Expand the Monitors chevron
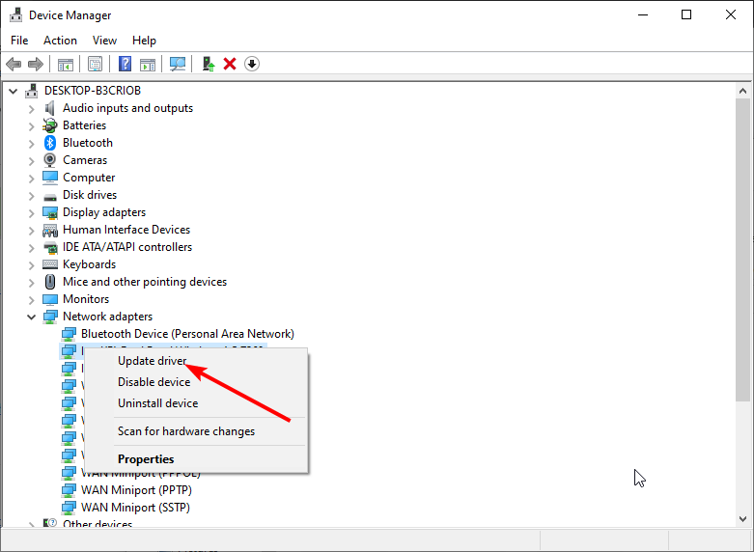Image resolution: width=754 pixels, height=552 pixels. coord(32,299)
